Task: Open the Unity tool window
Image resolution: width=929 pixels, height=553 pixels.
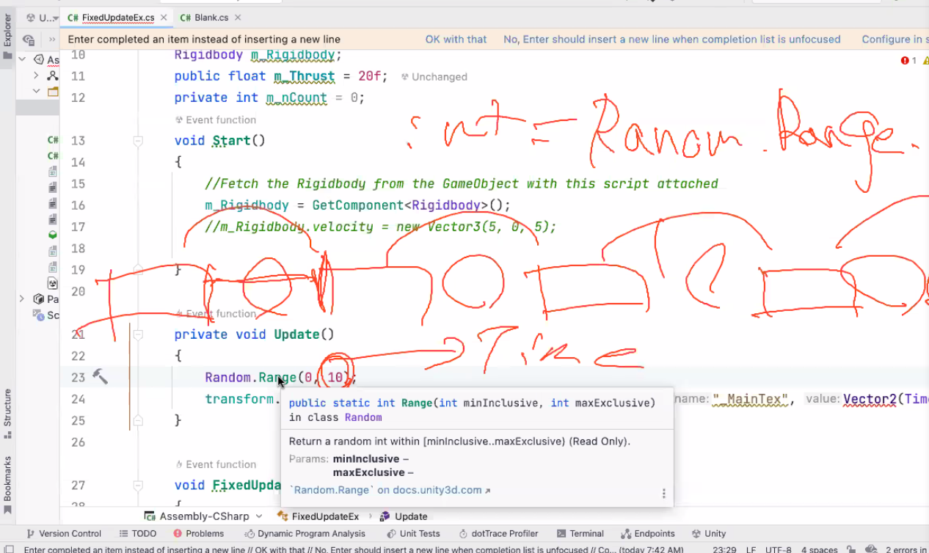Action: pyautogui.click(x=708, y=534)
